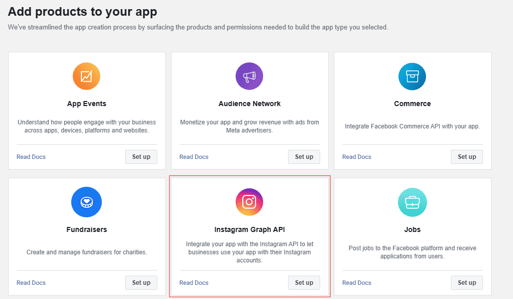Viewport: 513px width, 299px height.
Task: Set up Instagram Graph API
Action: [304, 283]
